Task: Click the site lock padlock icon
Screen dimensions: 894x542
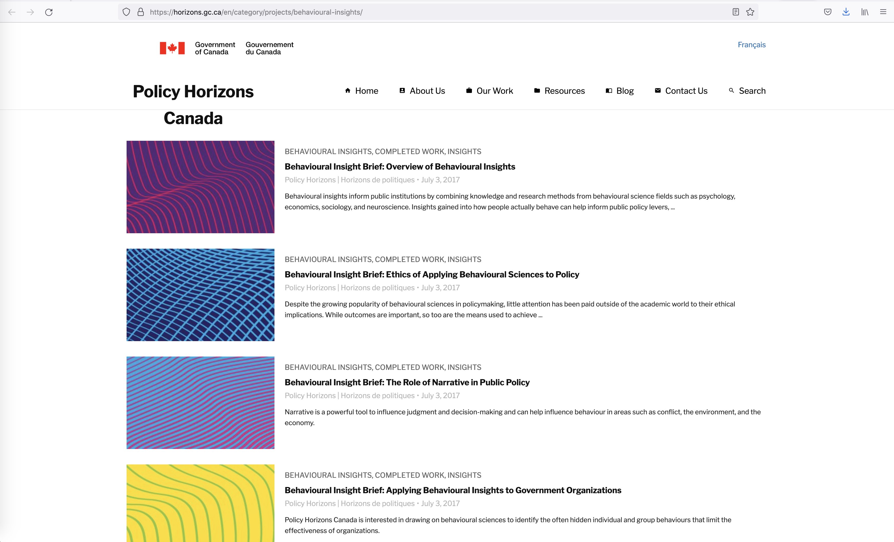Action: click(141, 12)
